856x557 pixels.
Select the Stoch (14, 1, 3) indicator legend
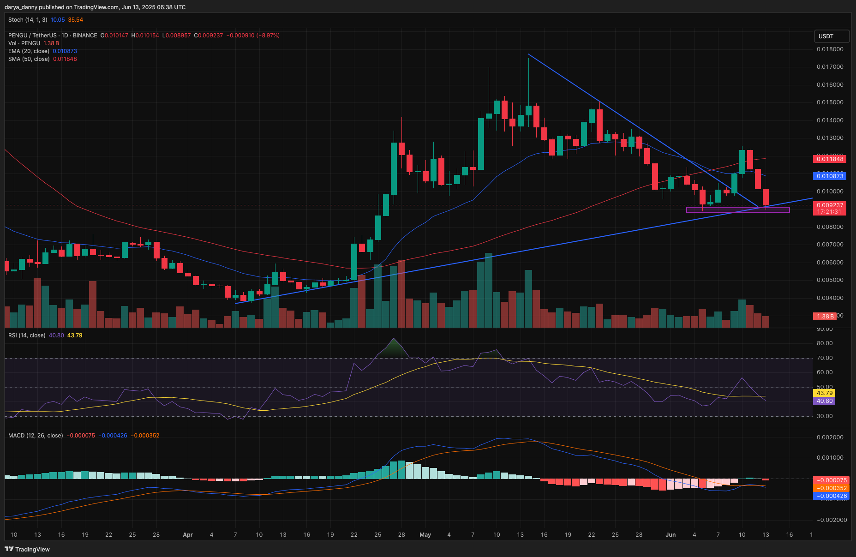[x=28, y=20]
